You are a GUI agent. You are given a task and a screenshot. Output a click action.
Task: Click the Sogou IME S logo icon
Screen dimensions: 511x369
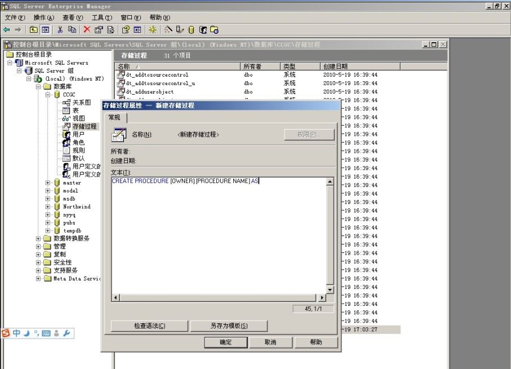pos(6,333)
